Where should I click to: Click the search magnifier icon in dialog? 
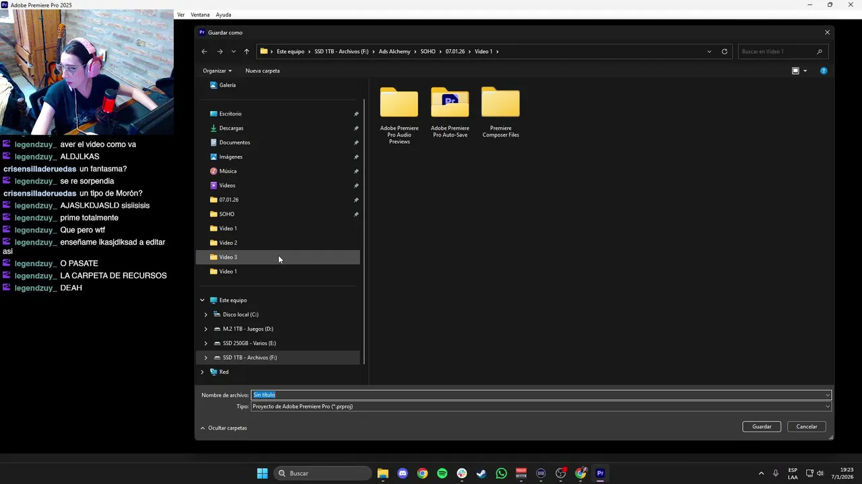(820, 51)
